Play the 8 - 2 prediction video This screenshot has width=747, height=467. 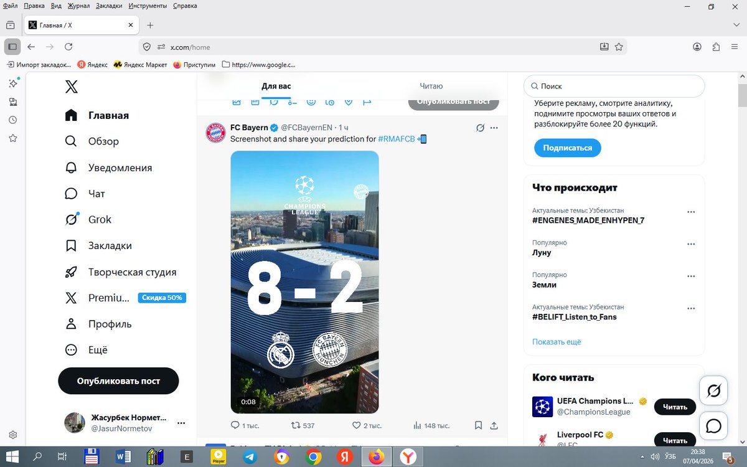click(304, 282)
